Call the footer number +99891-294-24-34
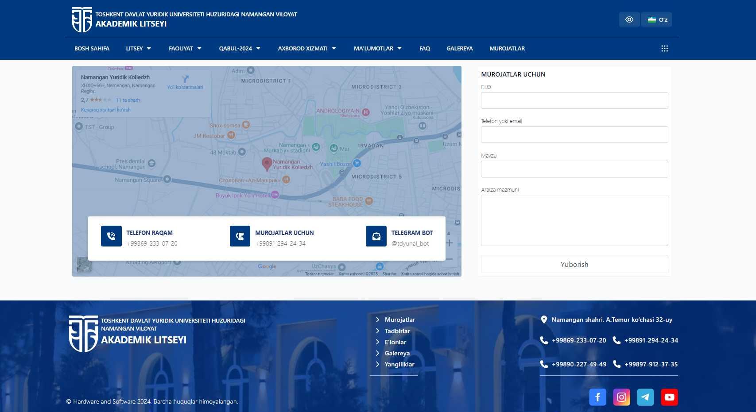The height and width of the screenshot is (412, 756). (x=651, y=340)
